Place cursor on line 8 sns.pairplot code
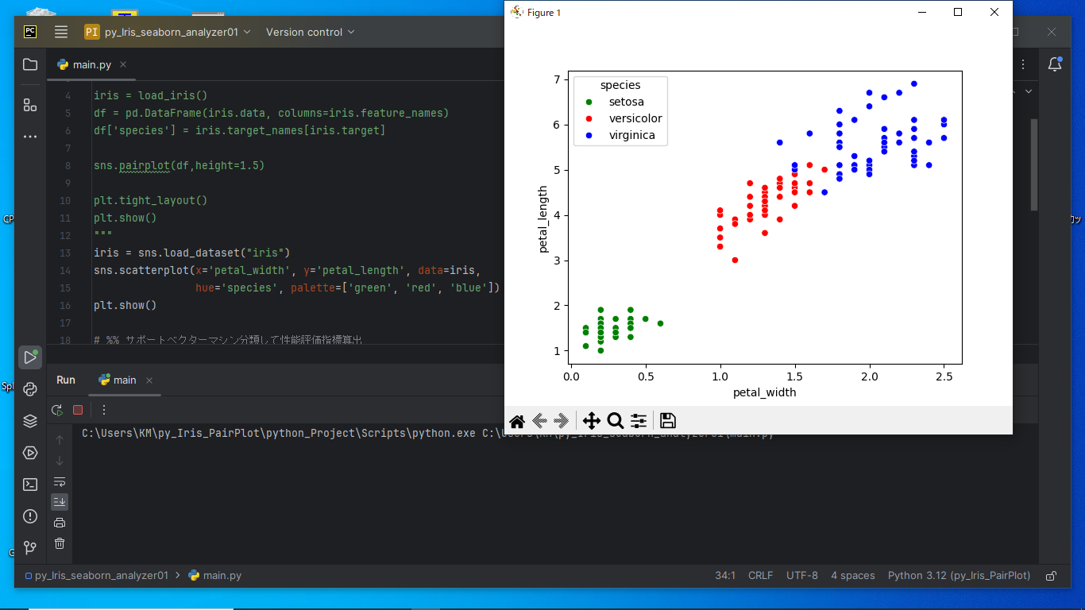This screenshot has width=1085, height=610. pyautogui.click(x=179, y=165)
